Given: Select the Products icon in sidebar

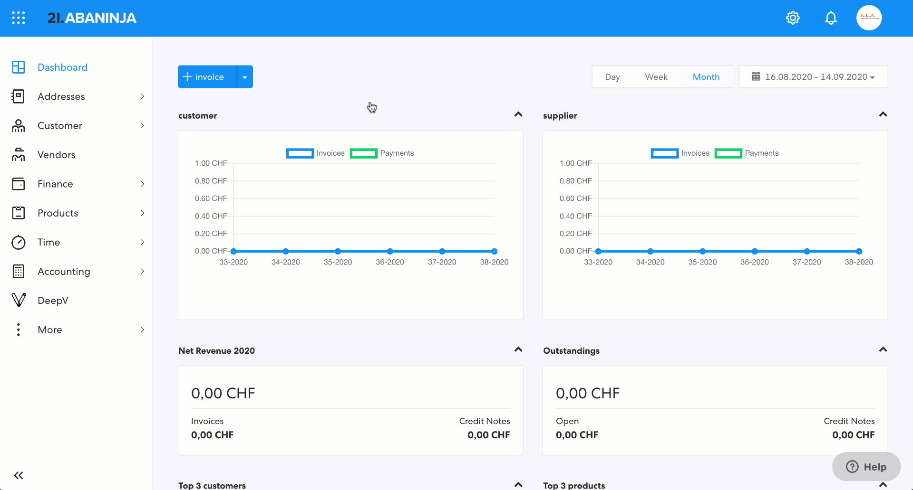Looking at the screenshot, I should click(x=18, y=213).
